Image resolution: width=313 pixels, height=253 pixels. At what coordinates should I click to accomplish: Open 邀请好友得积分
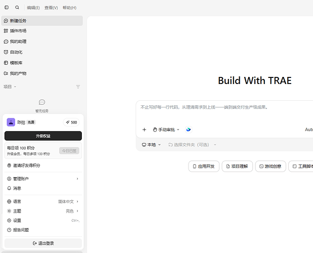click(43, 165)
